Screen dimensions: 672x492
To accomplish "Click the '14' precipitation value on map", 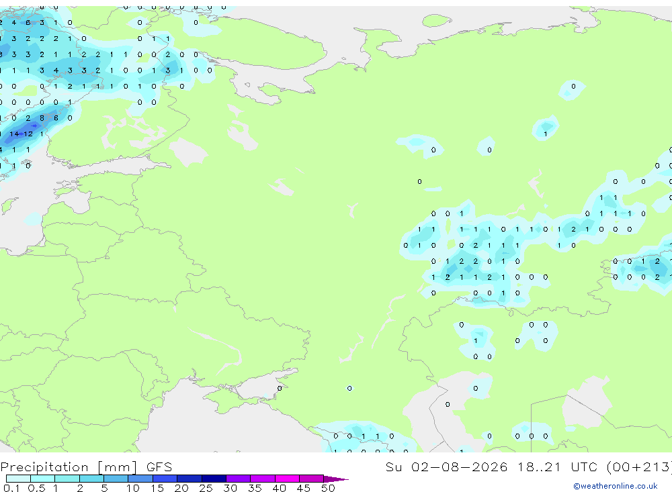I will tap(14, 134).
